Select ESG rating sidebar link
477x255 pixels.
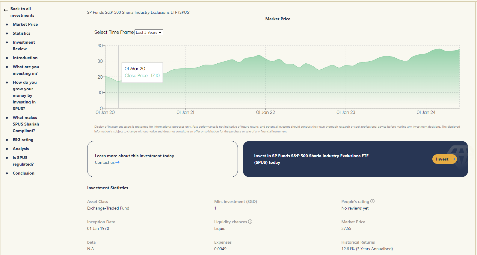[x=23, y=140]
